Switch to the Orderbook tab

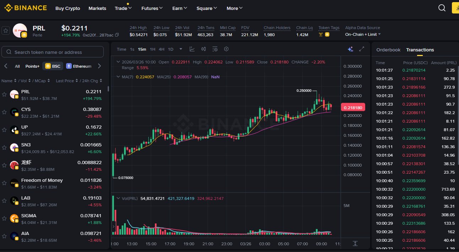tap(388, 50)
